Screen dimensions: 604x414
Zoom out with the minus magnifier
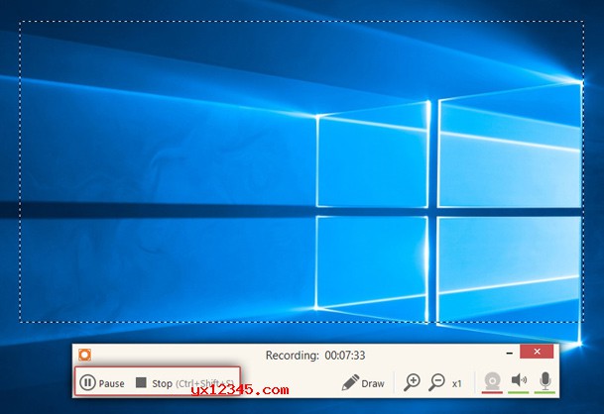436,383
